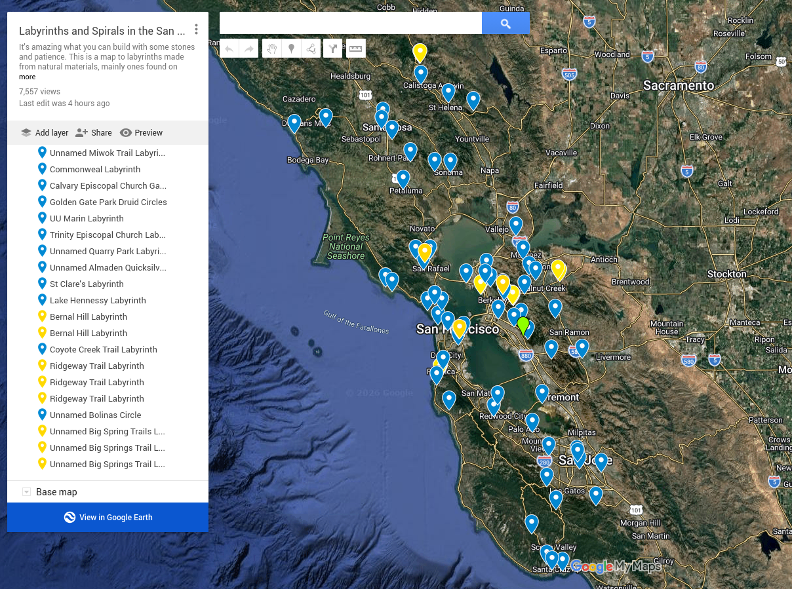Image resolution: width=792 pixels, height=589 pixels.
Task: Click the blue pin beside Unnamed Bolinas Circle
Action: tap(43, 414)
